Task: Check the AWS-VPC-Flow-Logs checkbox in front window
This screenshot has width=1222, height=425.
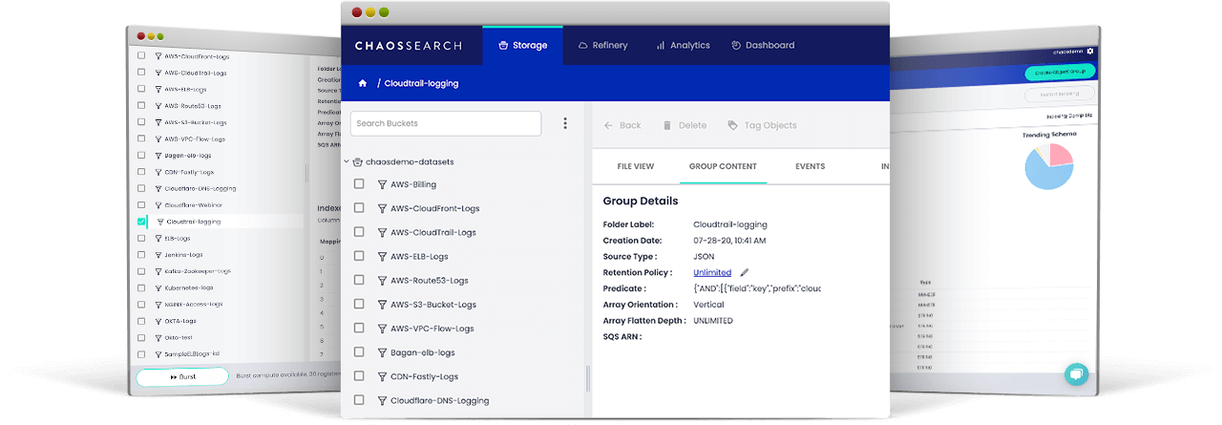Action: [359, 329]
